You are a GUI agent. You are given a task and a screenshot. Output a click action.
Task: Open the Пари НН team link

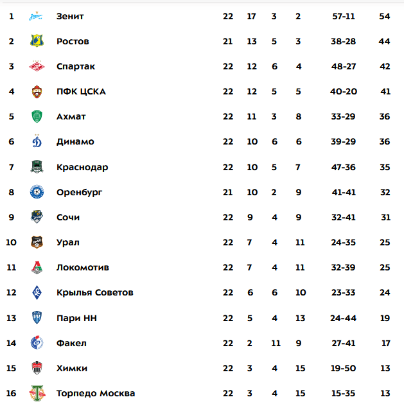click(x=76, y=318)
